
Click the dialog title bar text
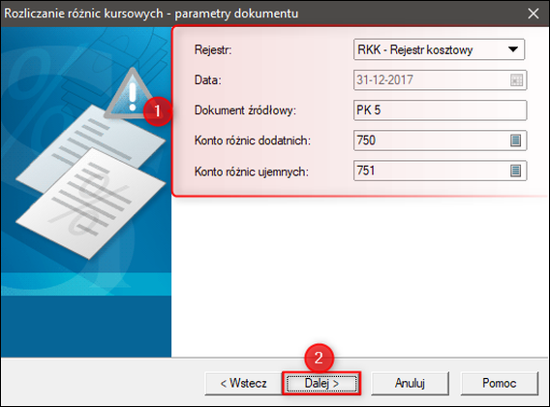click(151, 14)
